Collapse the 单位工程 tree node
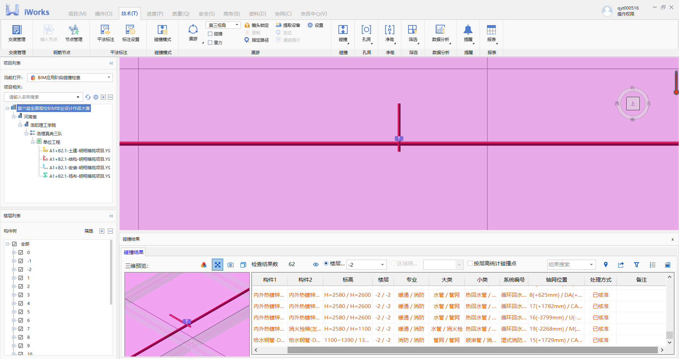 click(x=33, y=142)
